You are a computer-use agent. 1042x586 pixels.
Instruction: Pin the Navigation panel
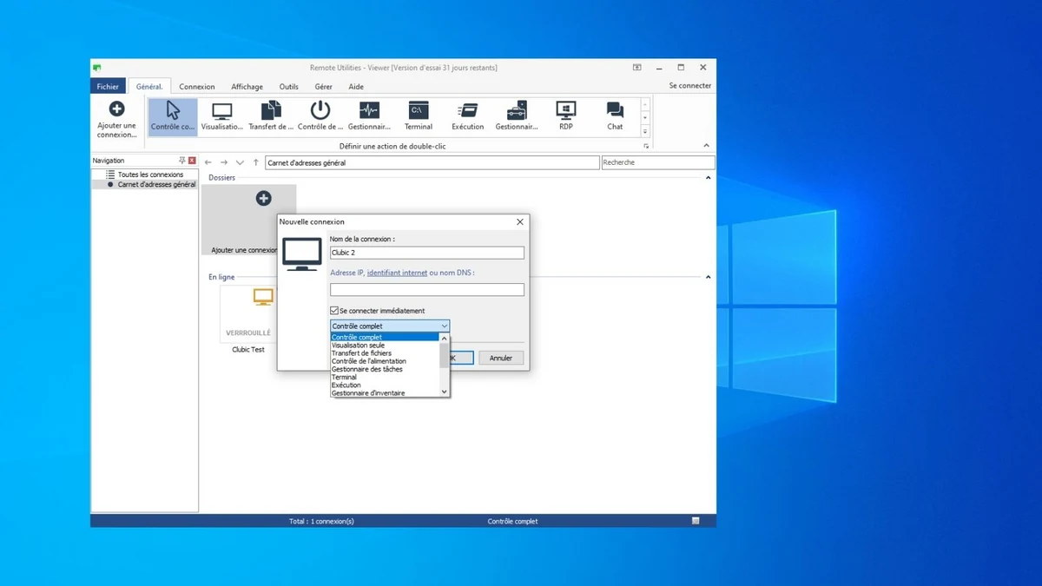point(182,161)
